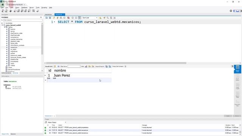Screen dimensions: 242x136
Task: Switch to the first mecanicos query tab
Action: click(48, 14)
